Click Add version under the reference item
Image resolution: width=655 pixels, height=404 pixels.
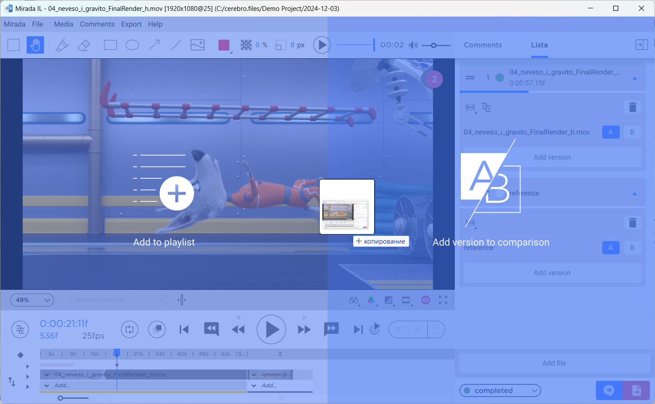point(552,273)
